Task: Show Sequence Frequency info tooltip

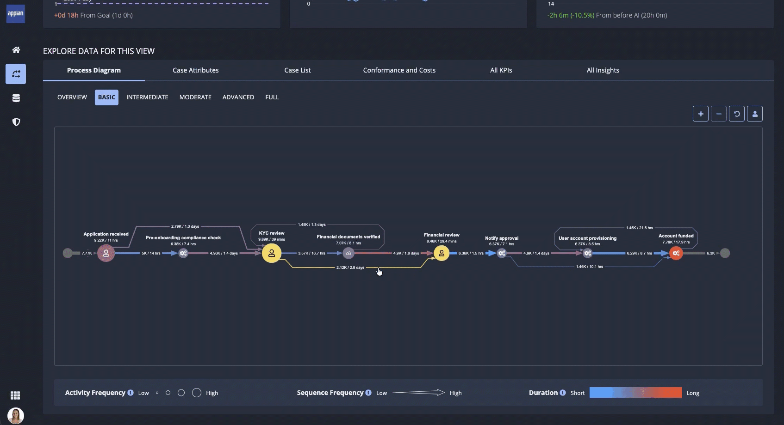Action: 368,393
